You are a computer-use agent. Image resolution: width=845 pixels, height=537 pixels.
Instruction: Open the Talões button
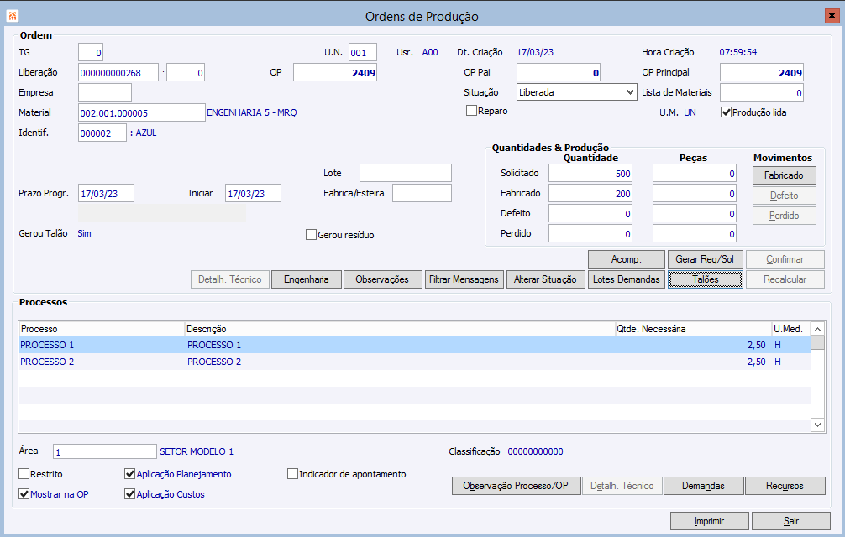[x=706, y=279]
